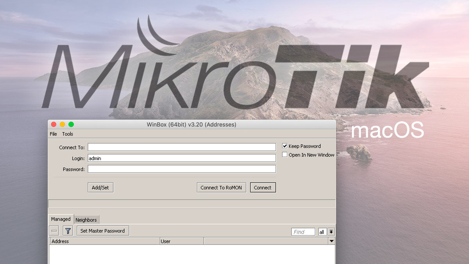The width and height of the screenshot is (469, 264).
Task: Switch to the Managed tab
Action: click(x=61, y=219)
